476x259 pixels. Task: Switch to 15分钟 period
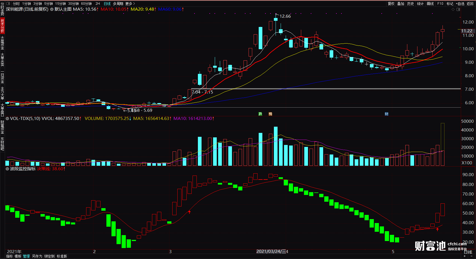tap(61, 4)
